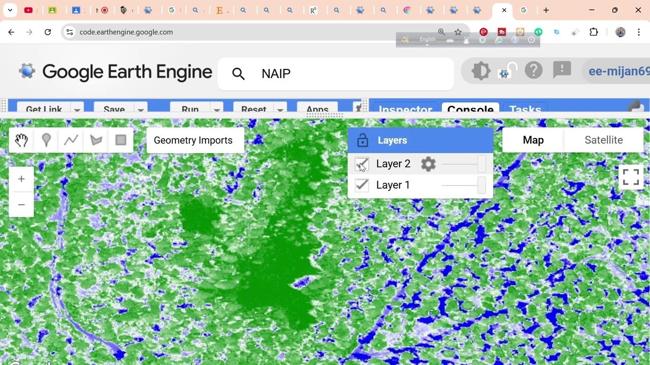Switch to Satellite base view
Screen dimensions: 650x365
click(x=604, y=140)
